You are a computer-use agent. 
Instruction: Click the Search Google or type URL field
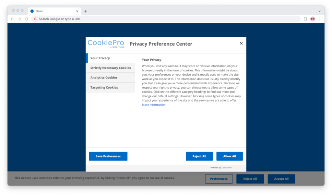click(166, 19)
